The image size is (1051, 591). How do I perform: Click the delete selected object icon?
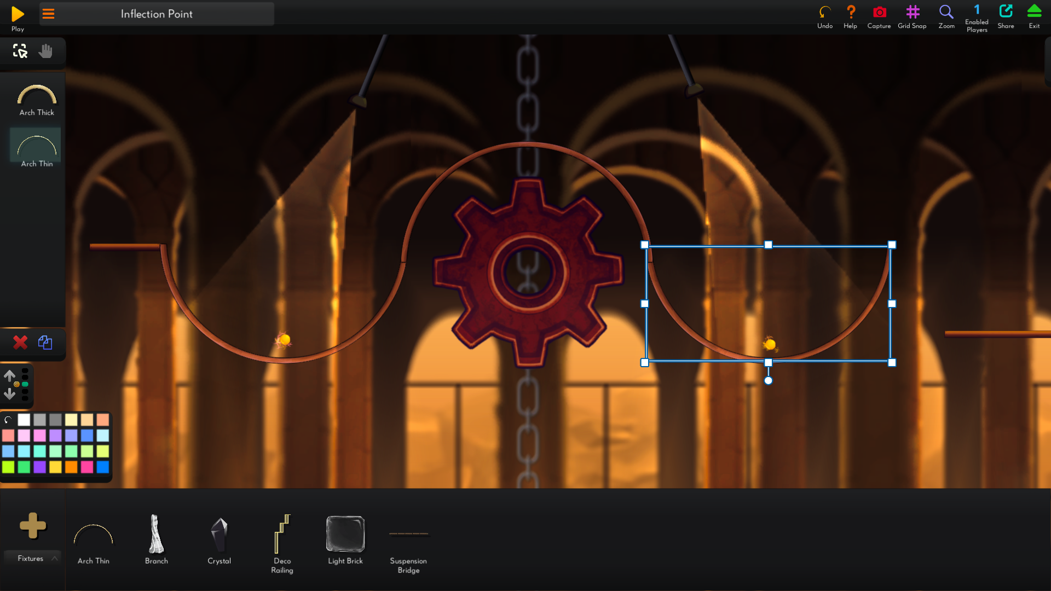20,343
